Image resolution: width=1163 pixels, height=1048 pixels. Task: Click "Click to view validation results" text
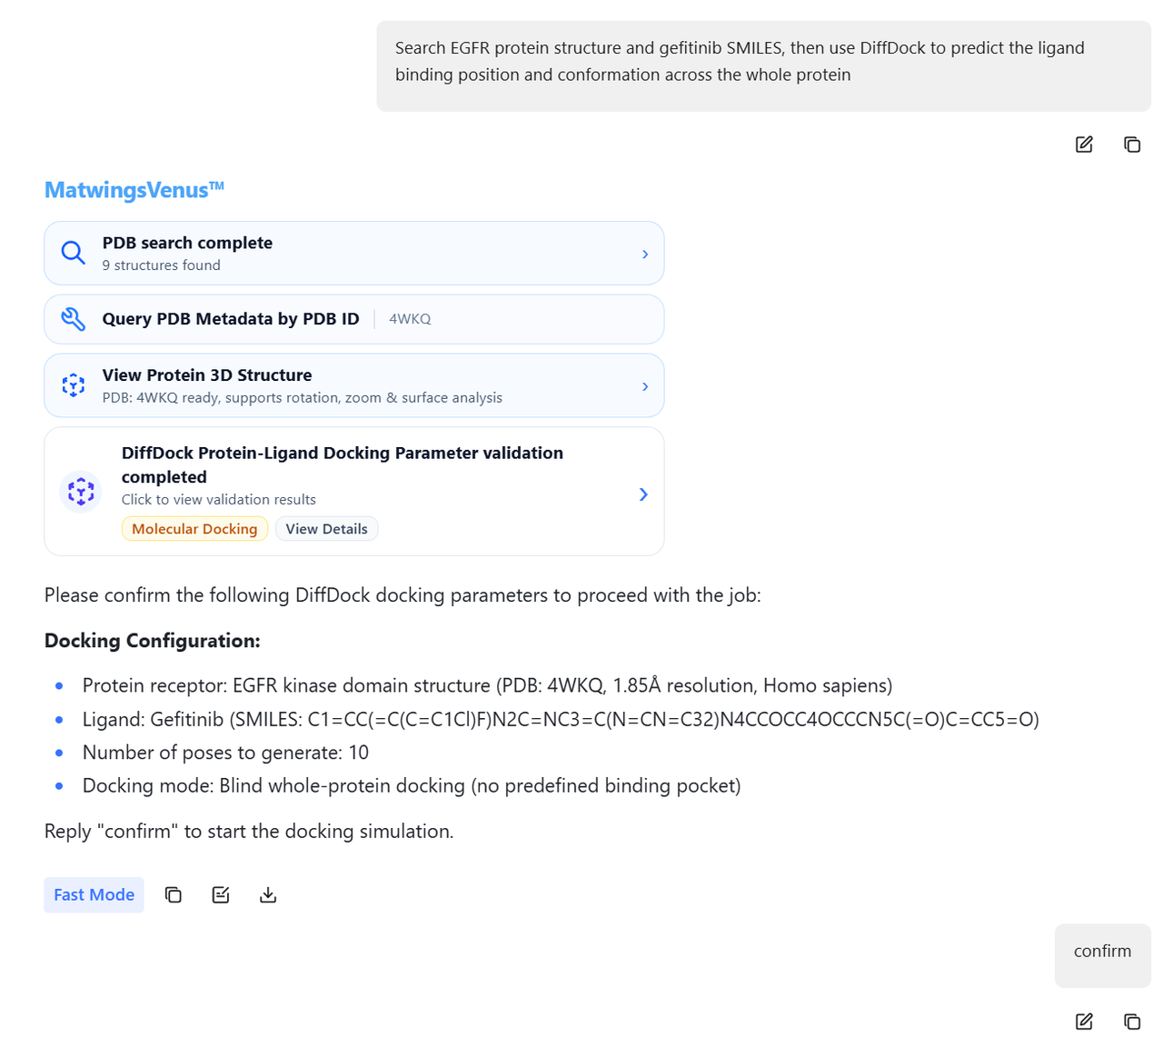(219, 500)
